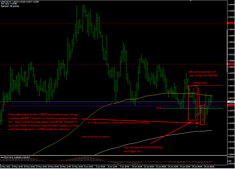Click the '22 May 2012' date label
This screenshot has width=235, height=169.
point(5,167)
